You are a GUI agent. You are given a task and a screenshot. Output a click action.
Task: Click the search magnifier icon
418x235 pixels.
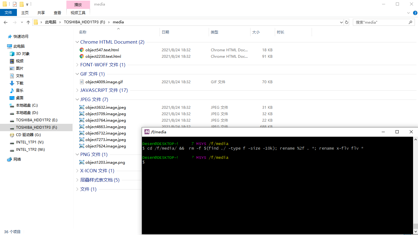[410, 22]
